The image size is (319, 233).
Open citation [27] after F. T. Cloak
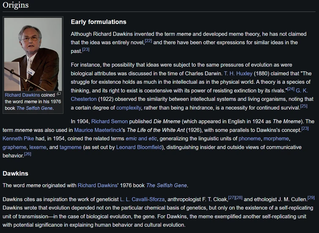(x=232, y=198)
